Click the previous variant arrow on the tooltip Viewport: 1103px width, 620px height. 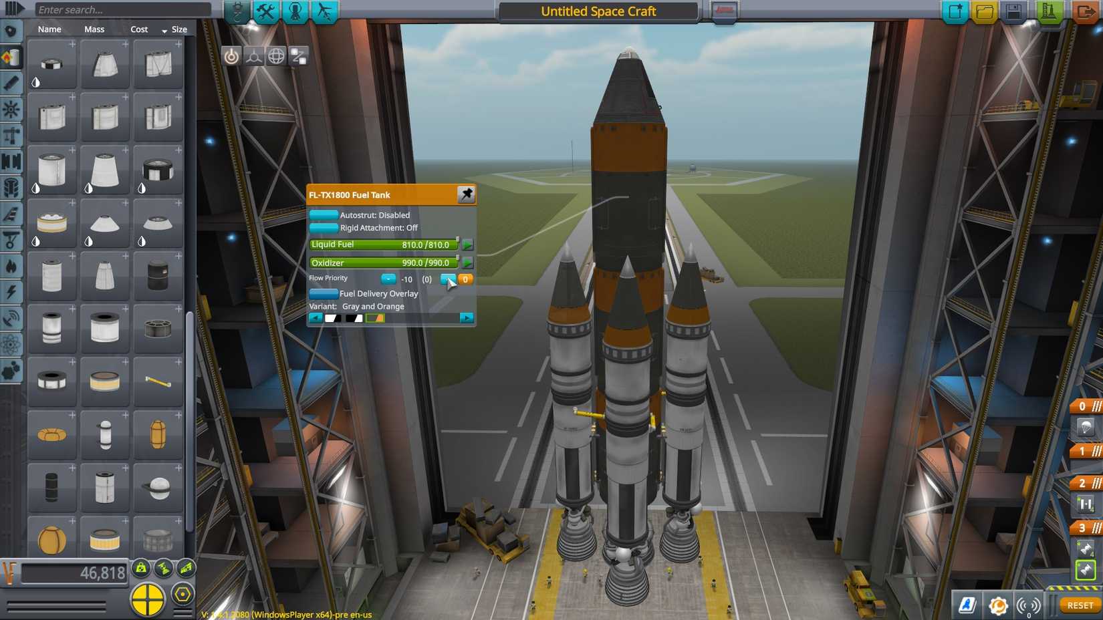(x=314, y=317)
